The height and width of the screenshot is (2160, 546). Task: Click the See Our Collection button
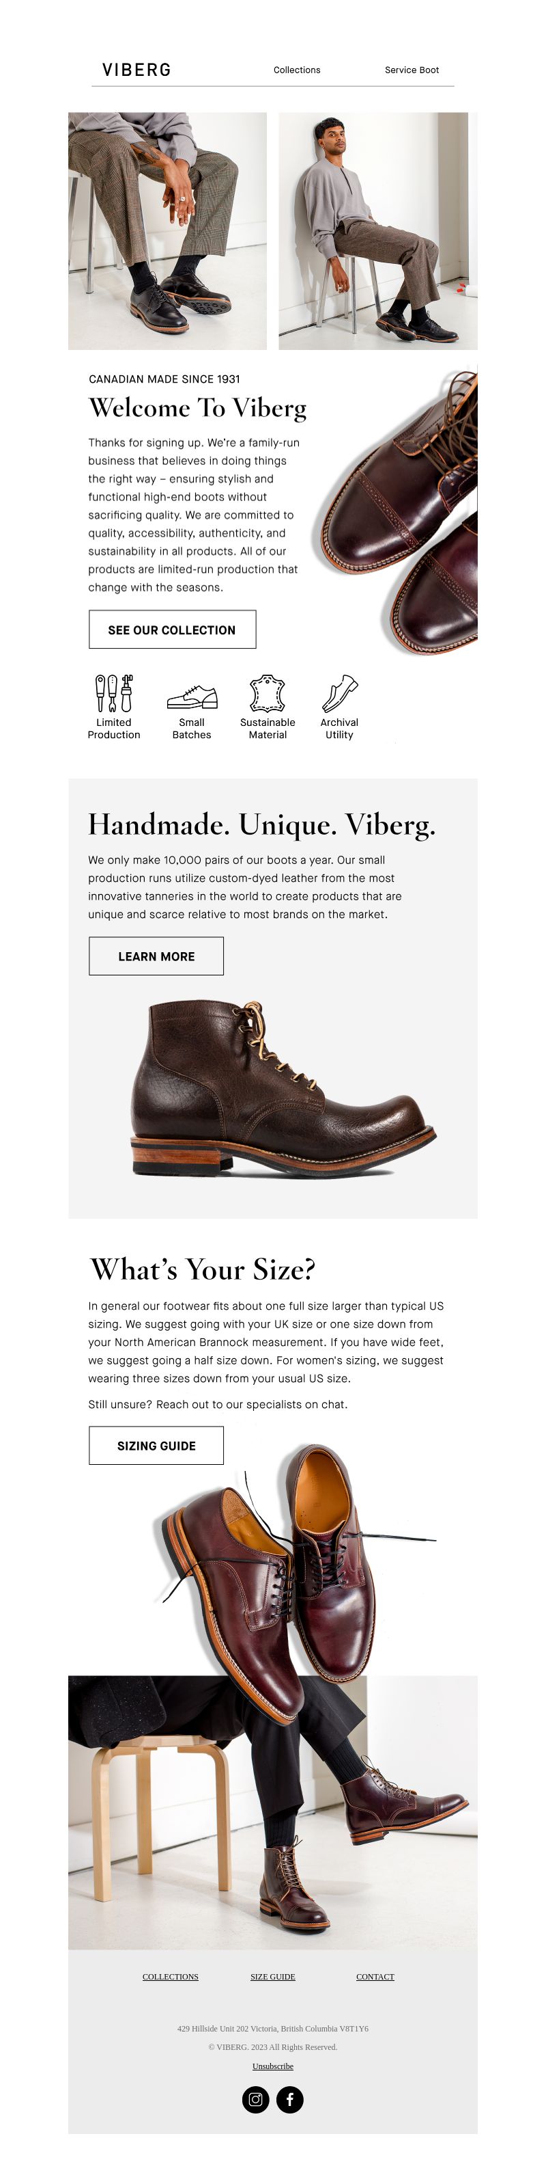coord(173,629)
